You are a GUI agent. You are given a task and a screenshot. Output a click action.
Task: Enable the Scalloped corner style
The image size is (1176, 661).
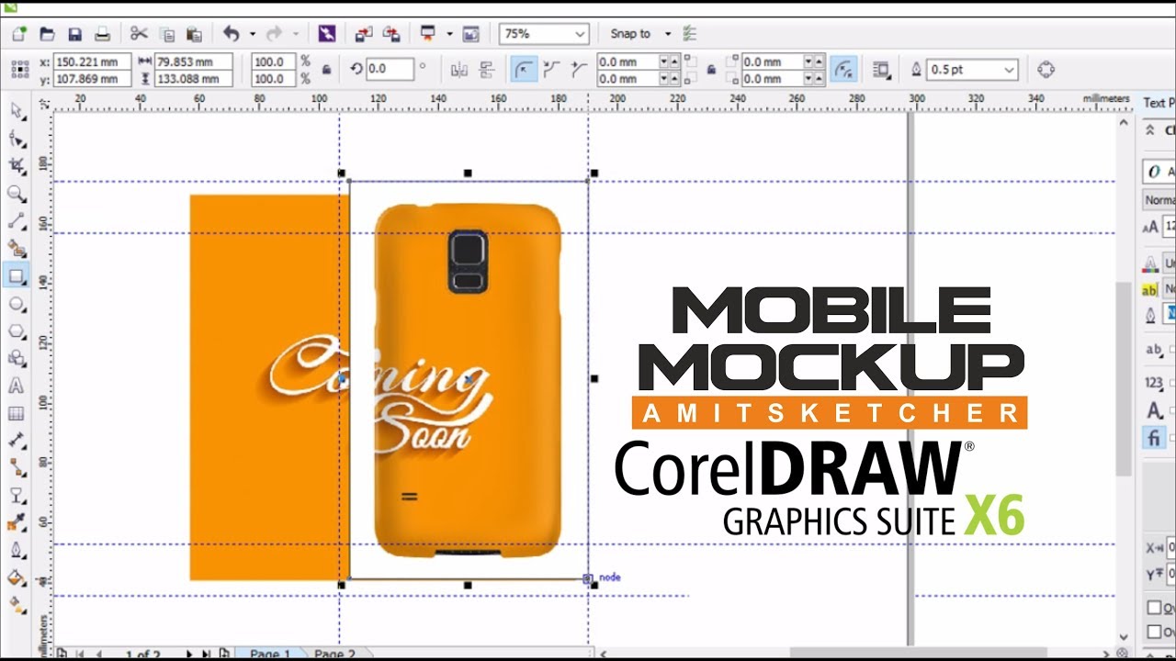(x=551, y=70)
